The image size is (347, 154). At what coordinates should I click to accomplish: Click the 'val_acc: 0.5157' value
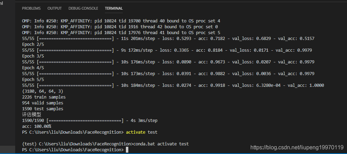pos(296,39)
